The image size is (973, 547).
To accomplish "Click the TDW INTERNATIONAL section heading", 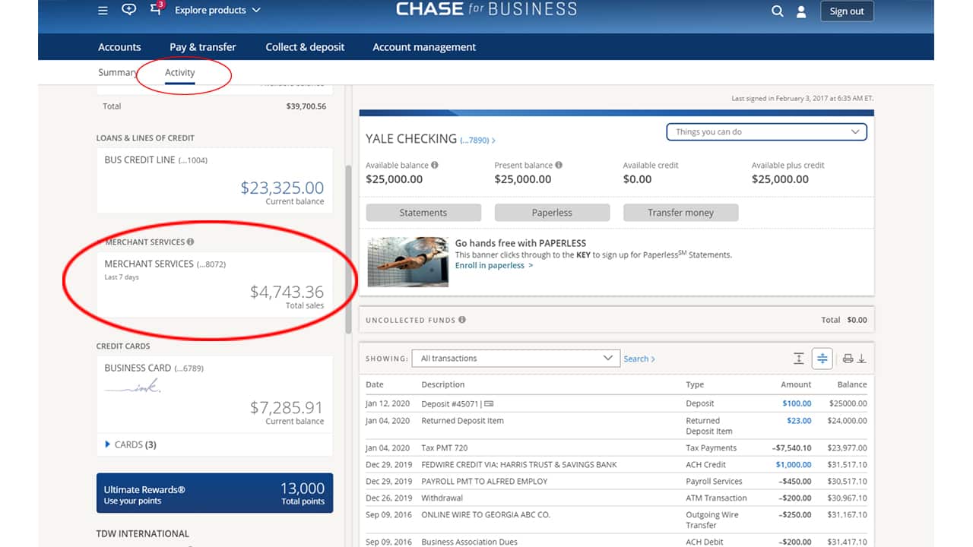I will pos(143,533).
